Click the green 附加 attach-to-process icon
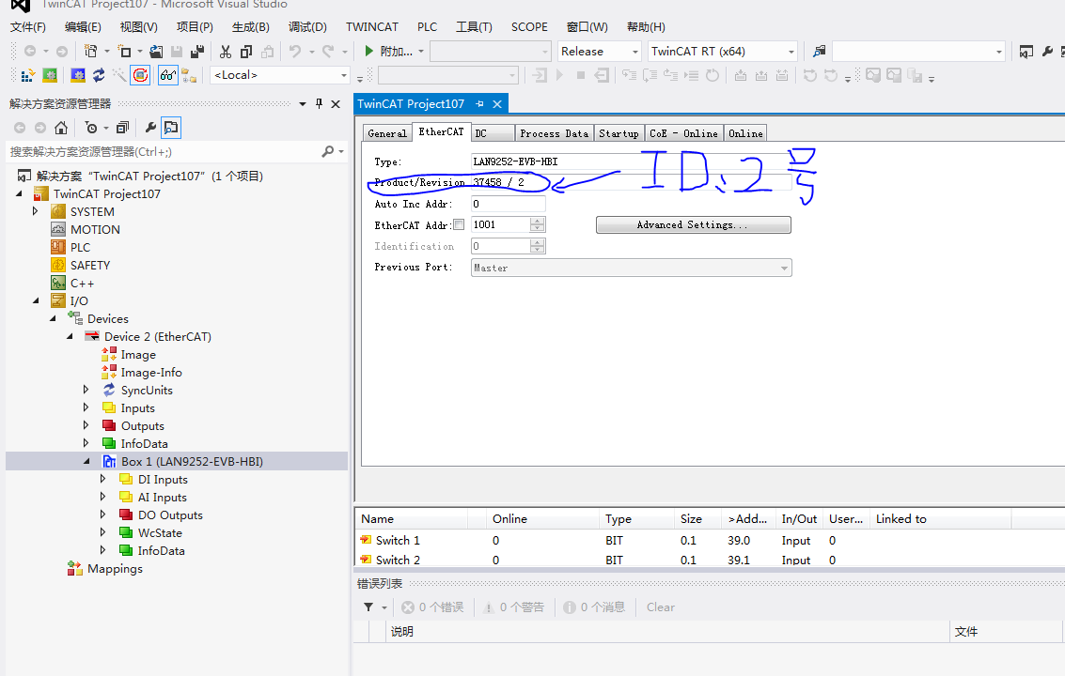The width and height of the screenshot is (1065, 676). pos(369,52)
